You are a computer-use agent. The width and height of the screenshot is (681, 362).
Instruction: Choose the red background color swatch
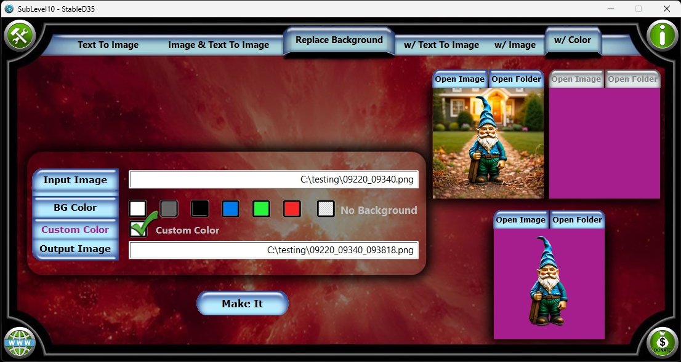pos(292,209)
